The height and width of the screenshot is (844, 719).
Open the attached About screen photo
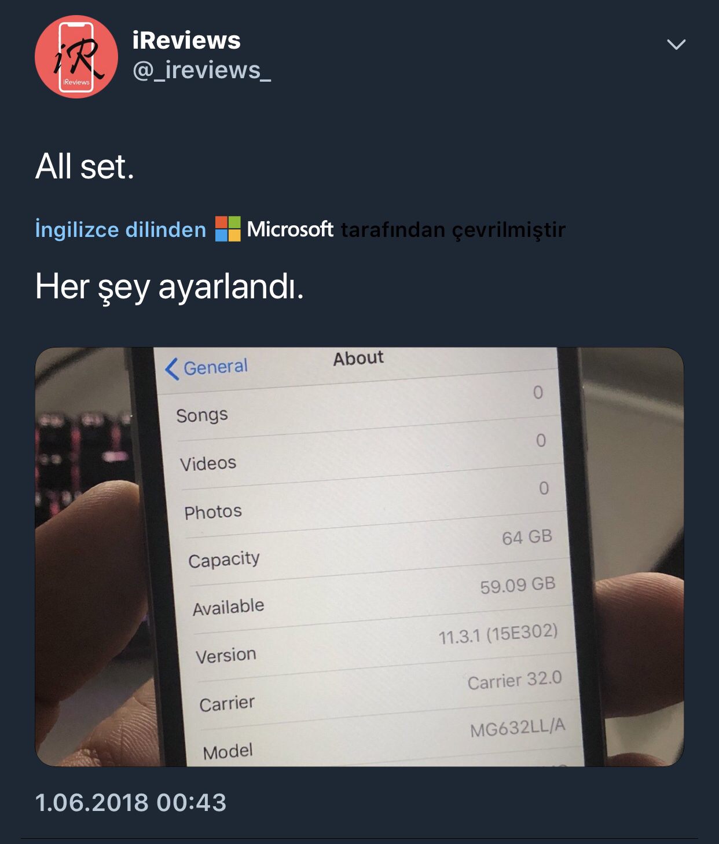359,557
